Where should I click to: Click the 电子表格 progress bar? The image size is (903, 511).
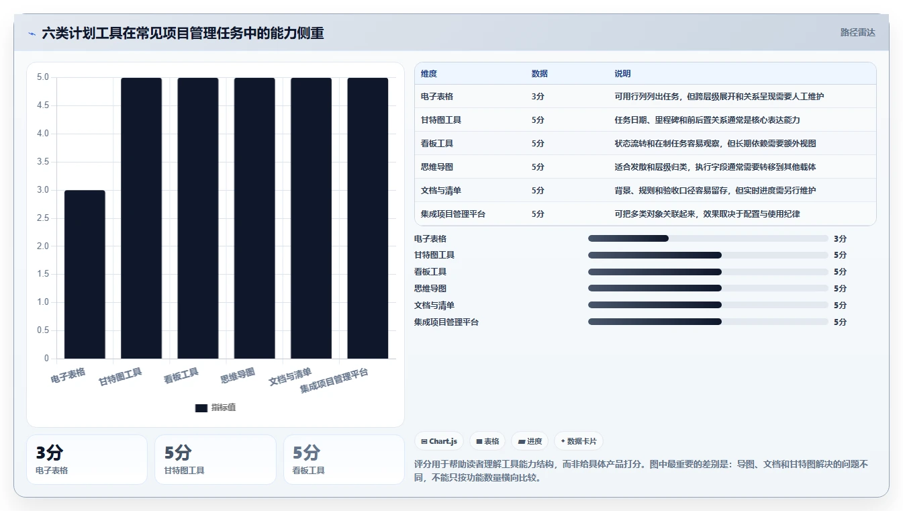tap(708, 238)
